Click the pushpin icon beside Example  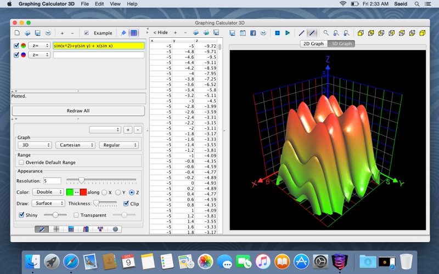tap(123, 33)
